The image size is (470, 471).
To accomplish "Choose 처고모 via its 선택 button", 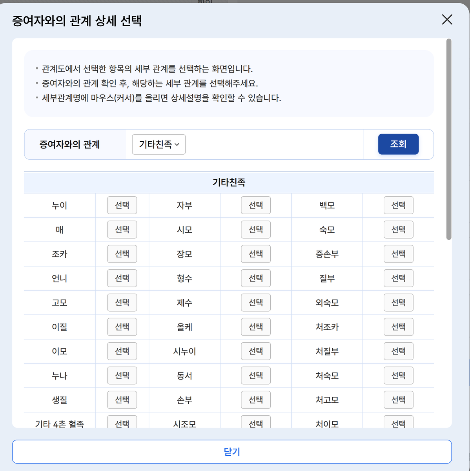I will [399, 400].
